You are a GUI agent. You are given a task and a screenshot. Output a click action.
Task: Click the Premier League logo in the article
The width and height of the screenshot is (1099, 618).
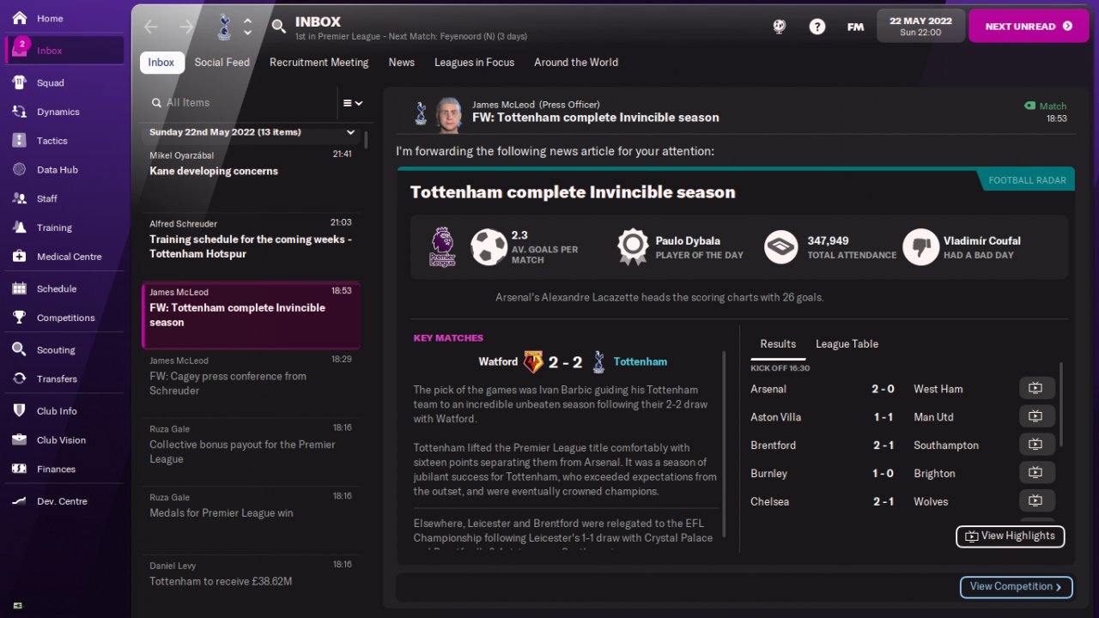point(442,247)
